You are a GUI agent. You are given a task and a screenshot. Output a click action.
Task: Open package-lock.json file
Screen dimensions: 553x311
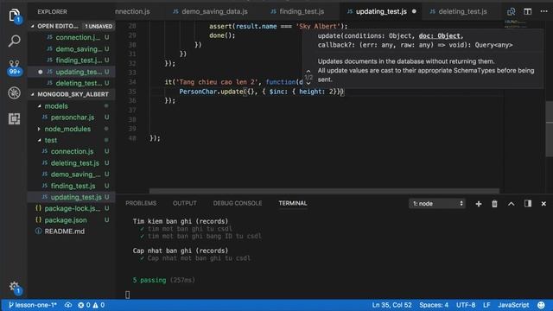point(72,208)
